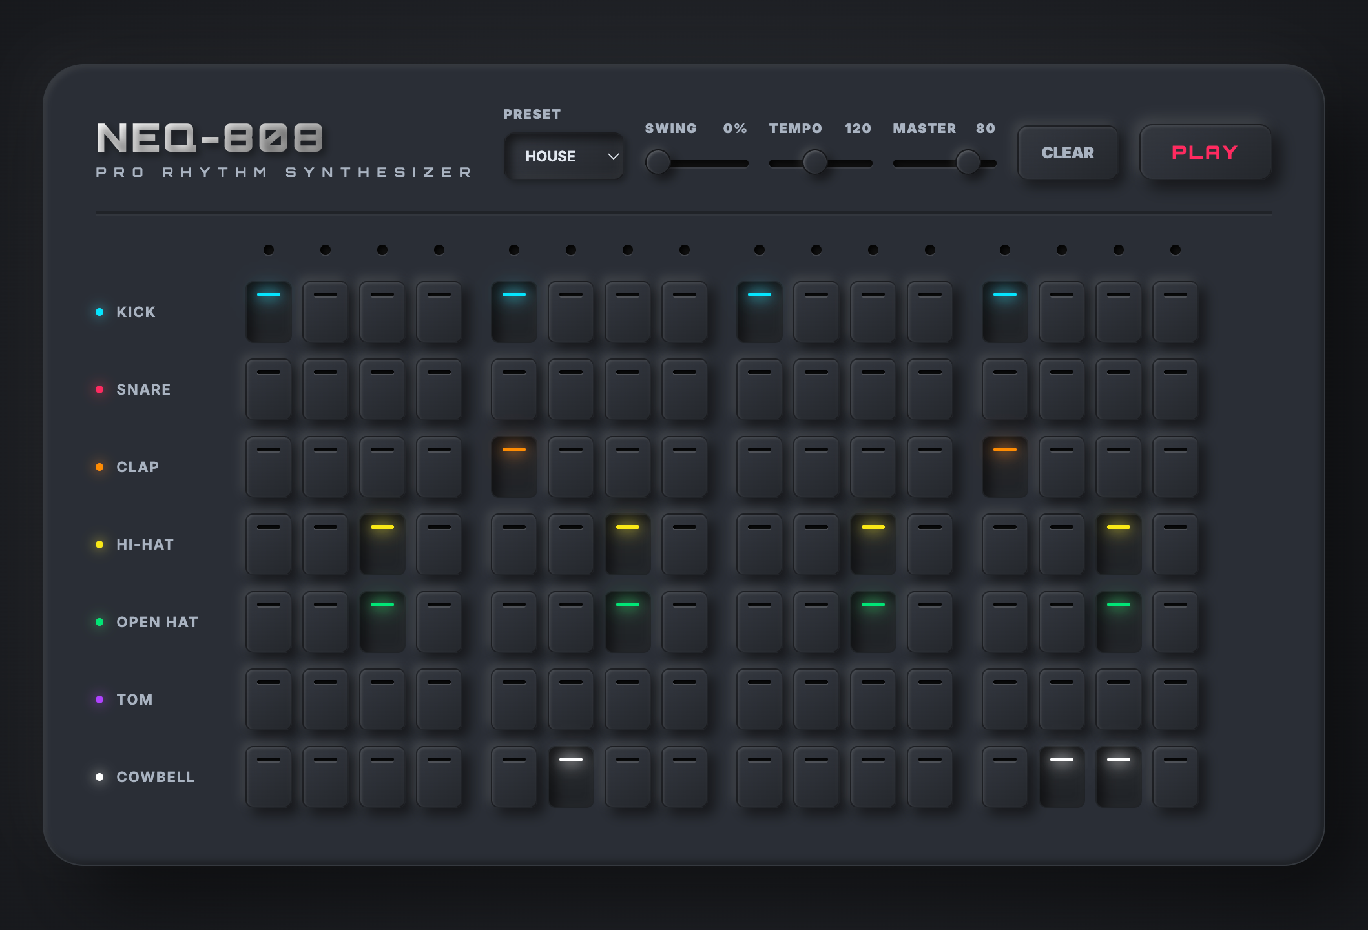Viewport: 1368px width, 930px height.
Task: Click the COWBELL track label
Action: 155,777
